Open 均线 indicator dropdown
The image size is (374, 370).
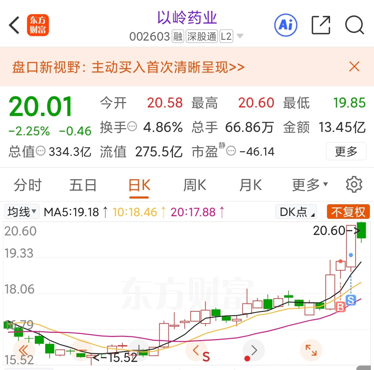point(22,212)
